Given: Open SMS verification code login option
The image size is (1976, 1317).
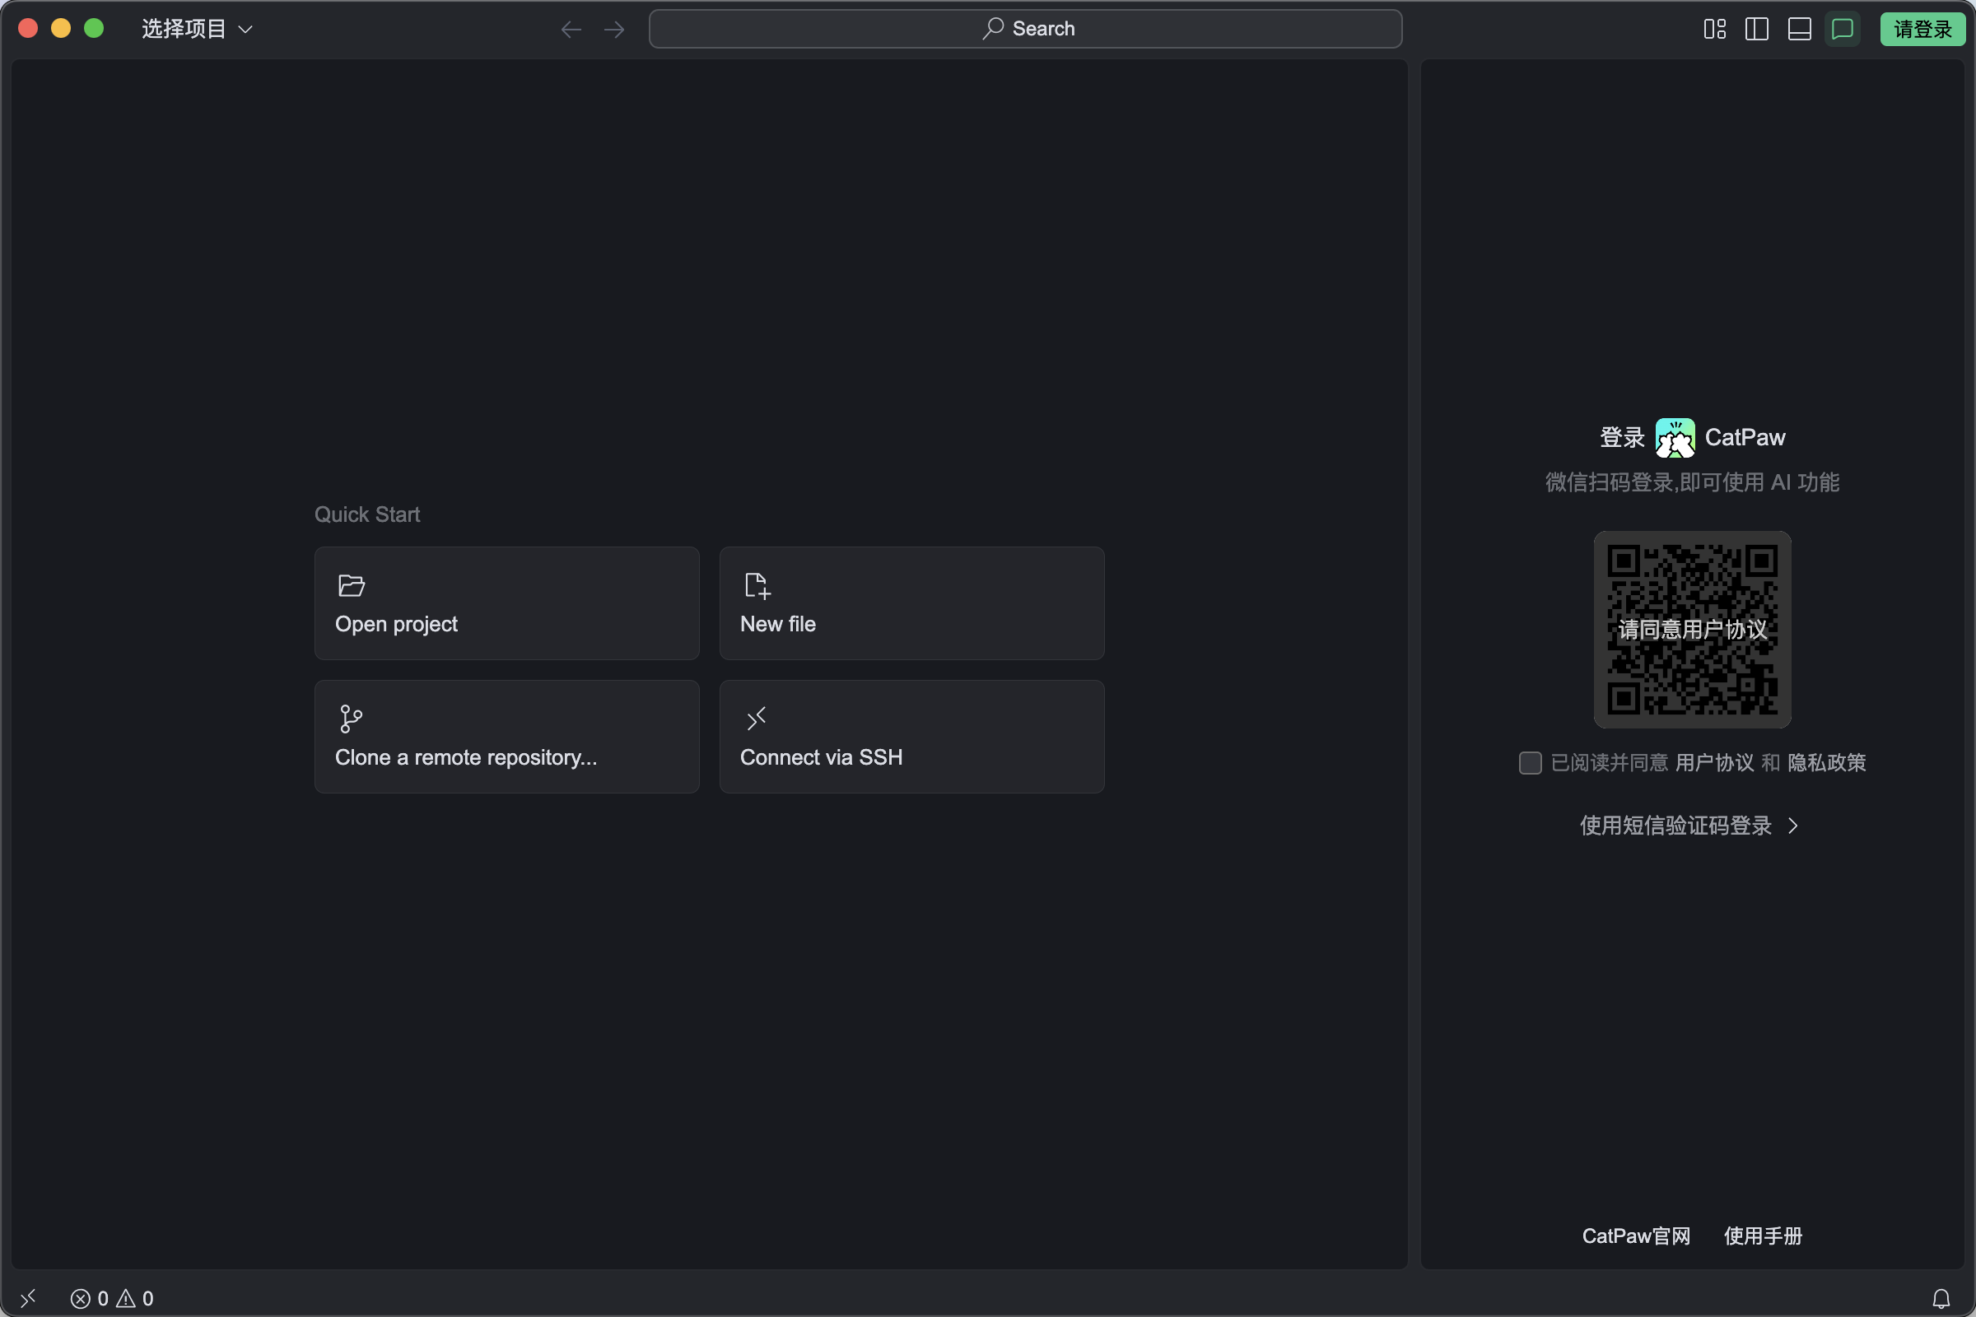Looking at the screenshot, I should coord(1689,826).
